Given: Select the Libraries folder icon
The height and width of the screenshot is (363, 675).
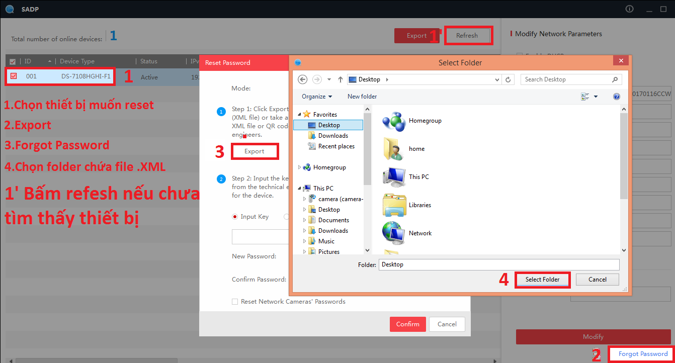Looking at the screenshot, I should coord(394,205).
